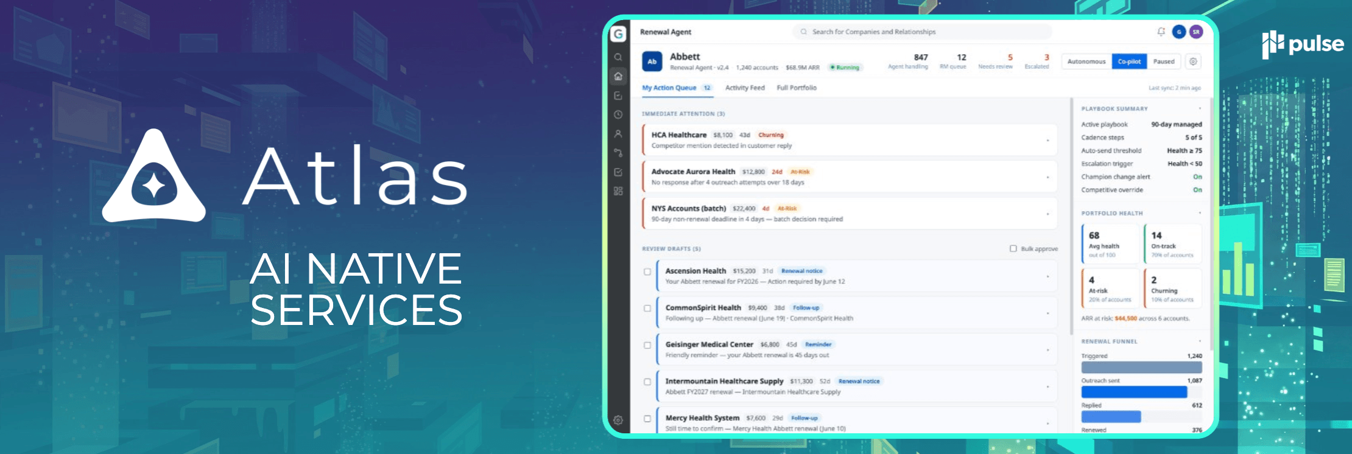Viewport: 1352px width, 454px height.
Task: Check the Mercy Health System checkbox
Action: 647,419
